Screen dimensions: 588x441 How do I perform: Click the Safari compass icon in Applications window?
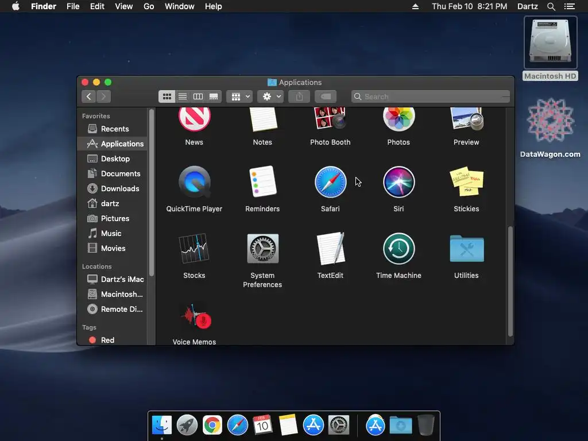click(x=330, y=182)
